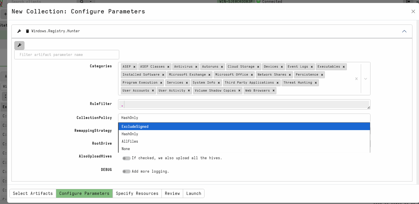Clear all selected categories

click(x=356, y=79)
